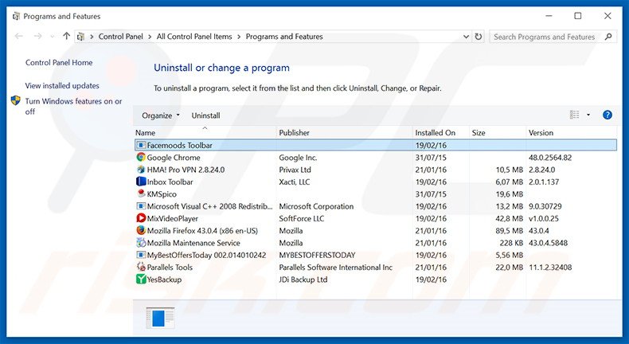Image resolution: width=629 pixels, height=344 pixels.
Task: Click the Inbox Toolbar icon
Action: [141, 182]
